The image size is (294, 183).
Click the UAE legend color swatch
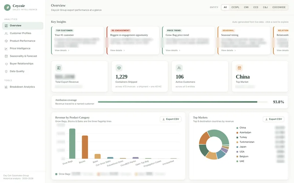pos(237,161)
